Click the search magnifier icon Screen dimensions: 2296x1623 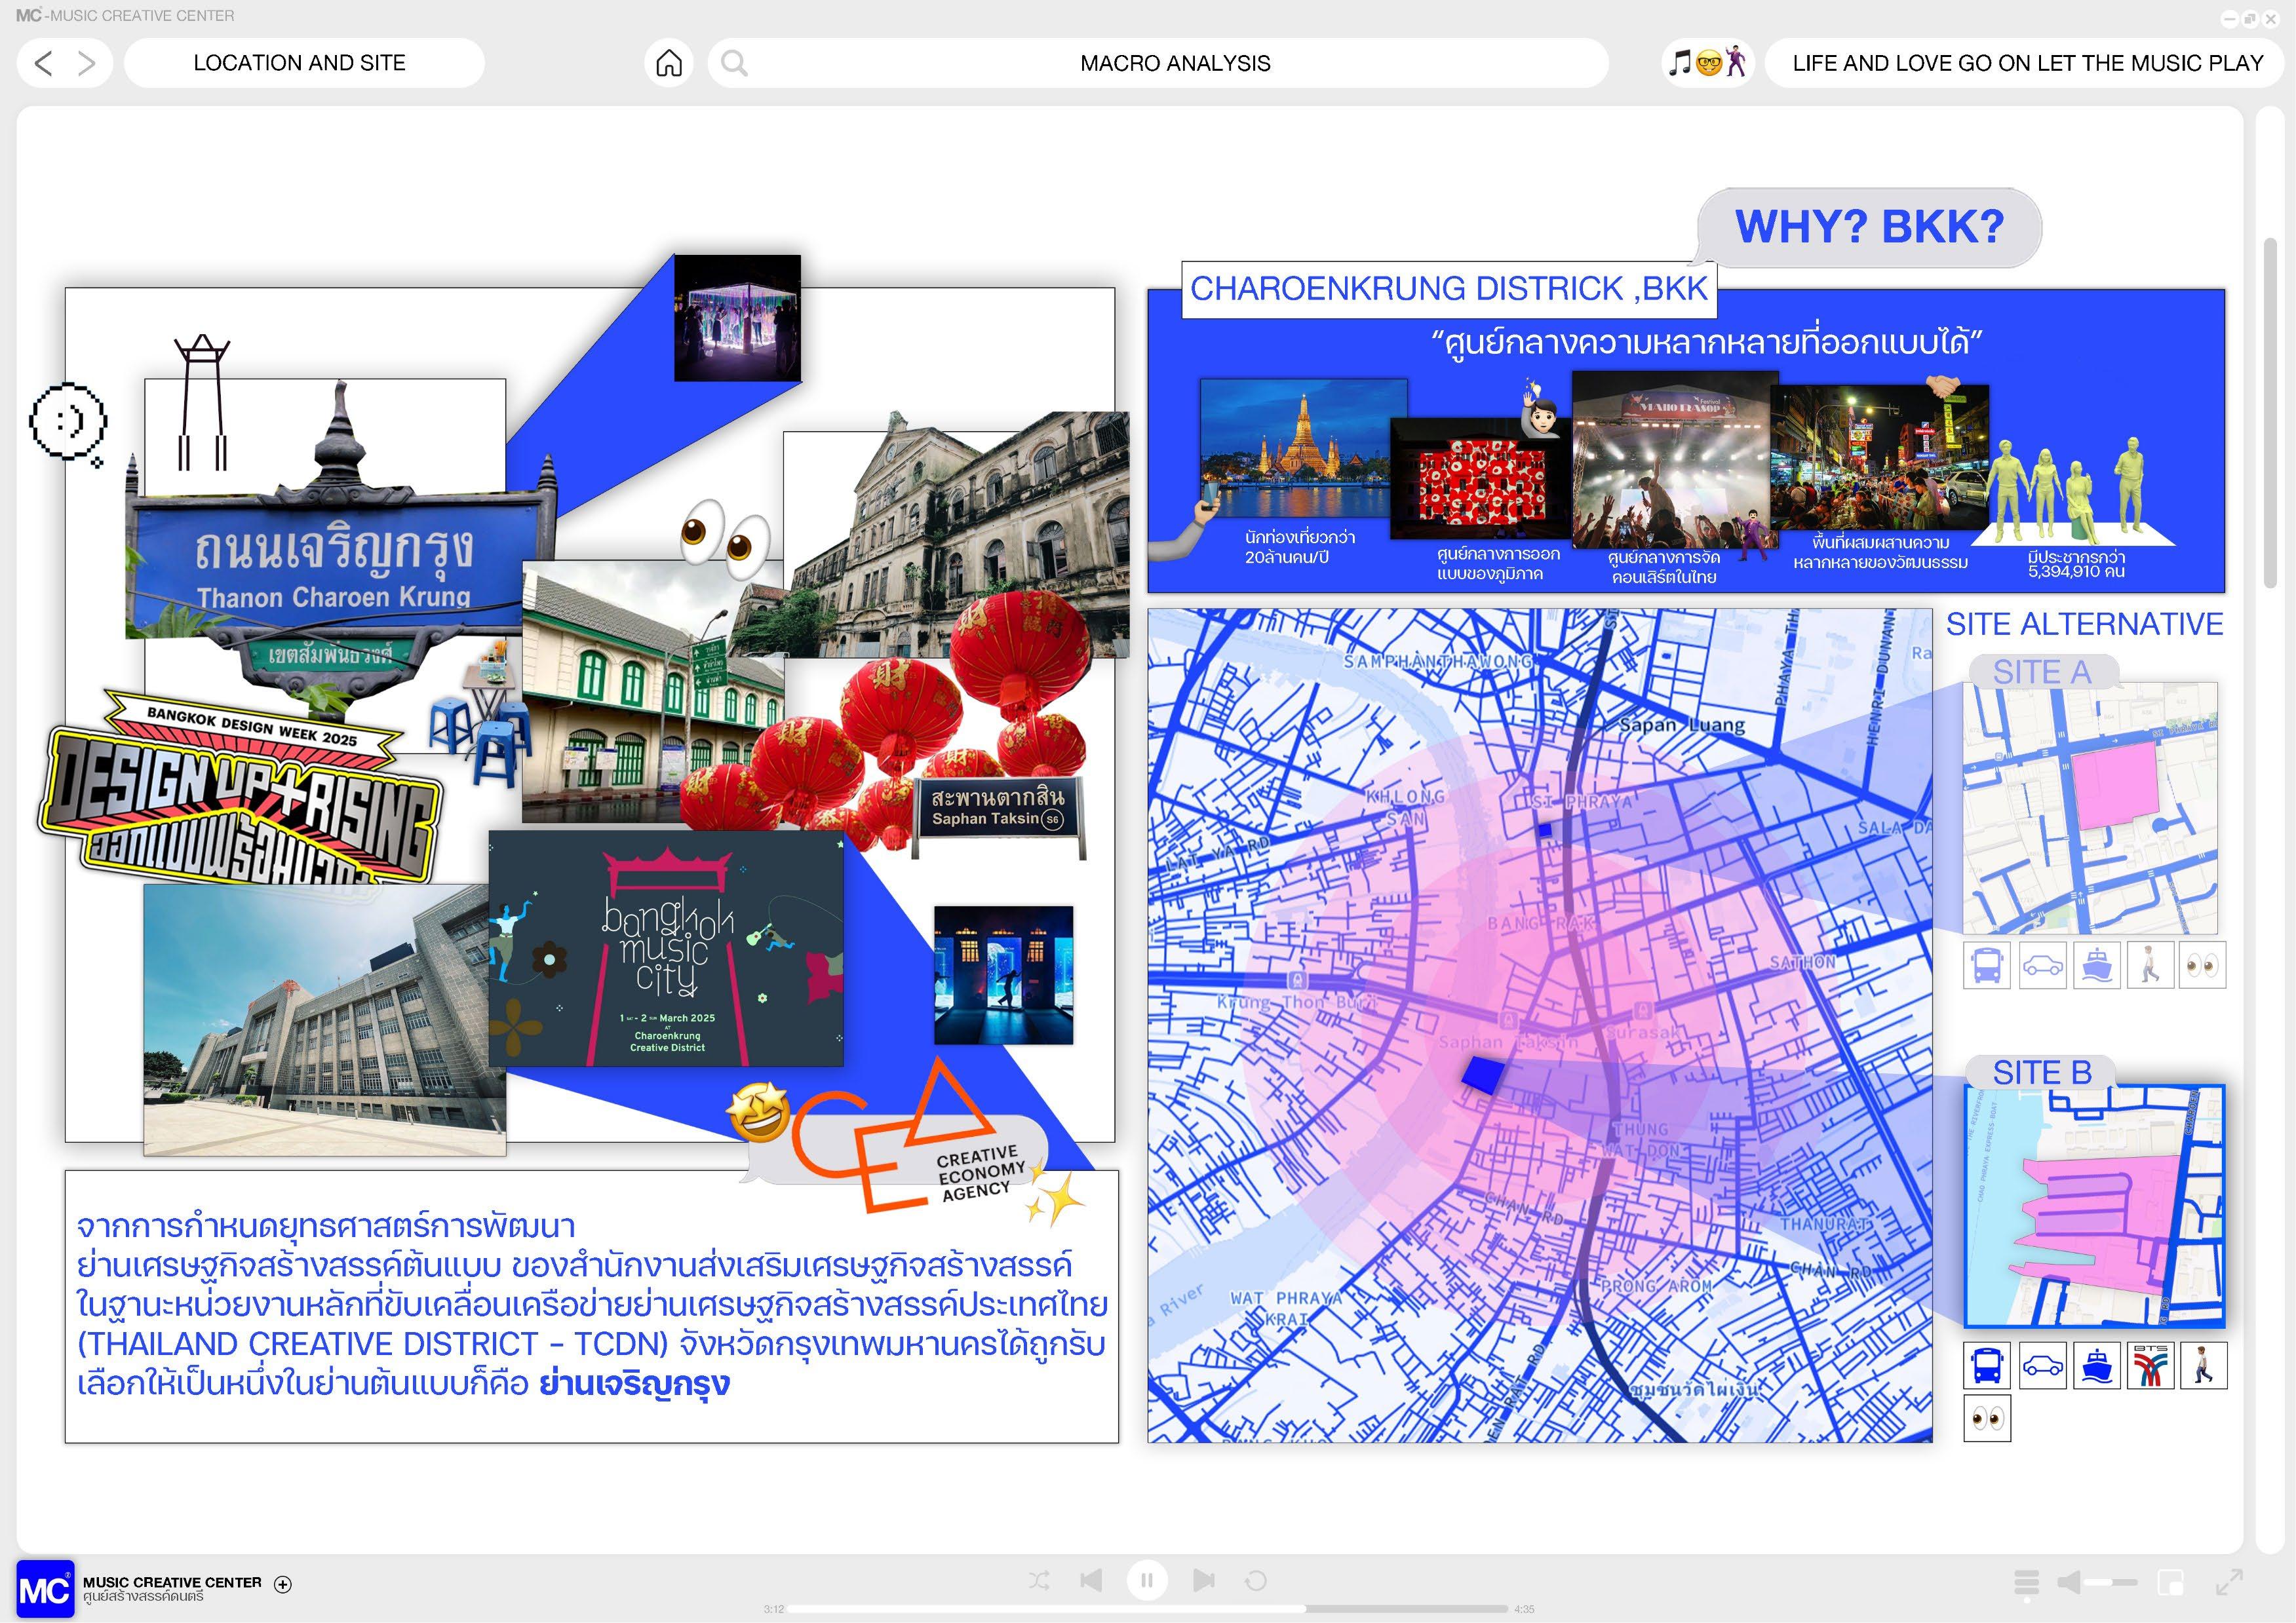pos(734,63)
